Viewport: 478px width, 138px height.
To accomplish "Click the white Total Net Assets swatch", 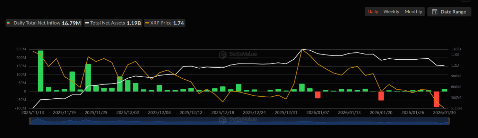I will 87,23.
